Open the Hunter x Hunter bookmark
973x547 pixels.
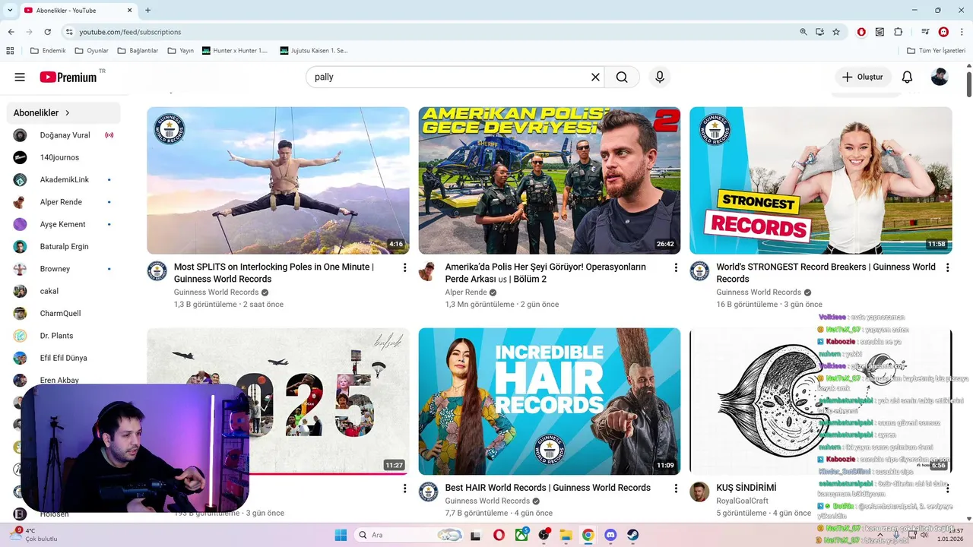[x=235, y=51]
